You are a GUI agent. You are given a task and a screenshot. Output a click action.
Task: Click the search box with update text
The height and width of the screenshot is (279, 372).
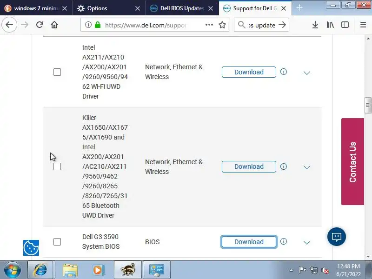(261, 25)
